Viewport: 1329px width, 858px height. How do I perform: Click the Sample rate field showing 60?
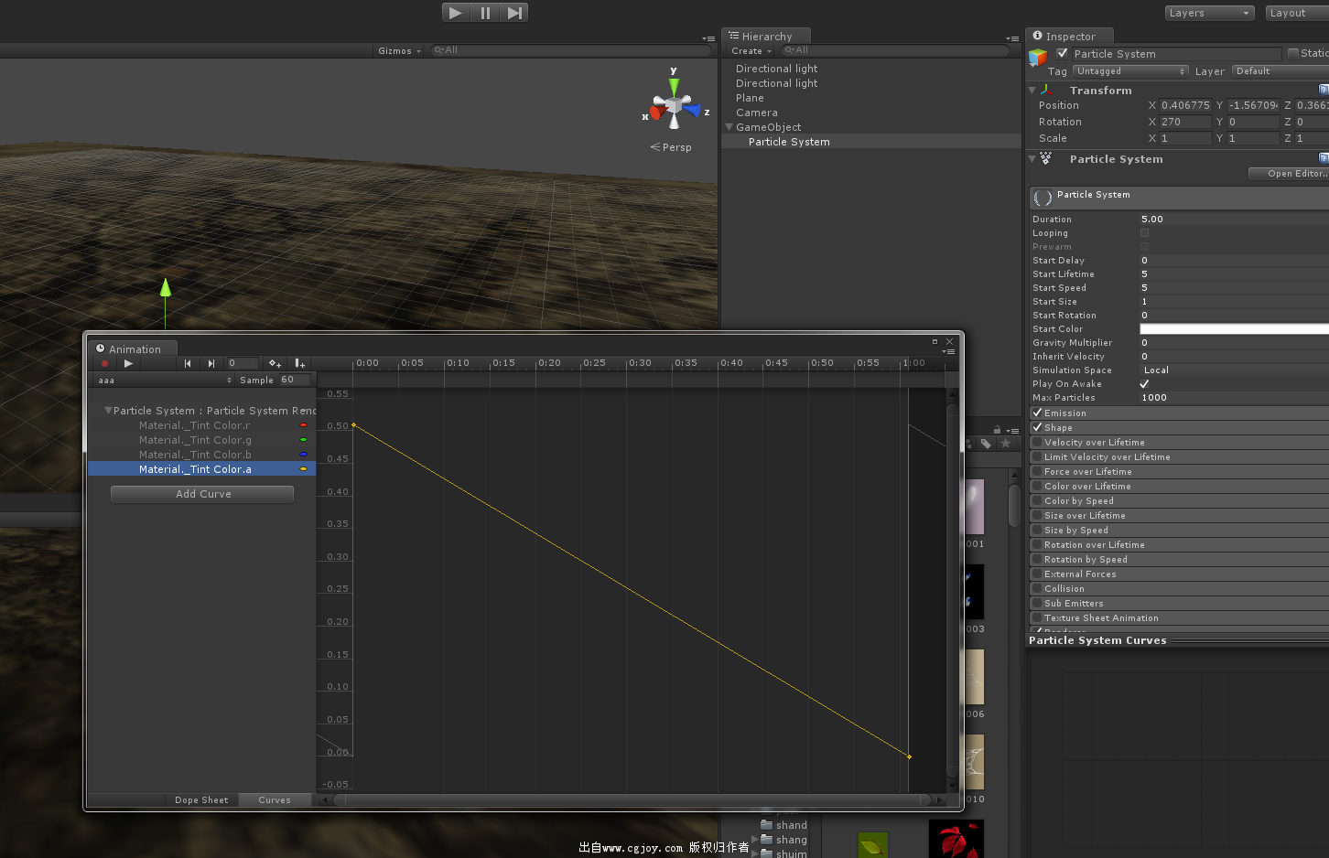[294, 381]
